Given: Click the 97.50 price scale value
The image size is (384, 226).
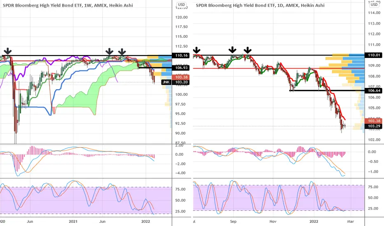Looking at the screenshot, I should point(181,104).
